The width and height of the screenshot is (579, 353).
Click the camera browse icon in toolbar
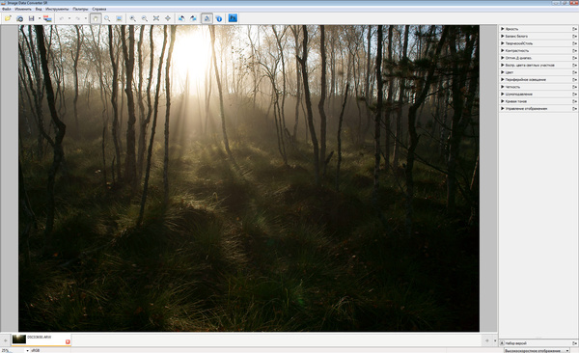tap(19, 18)
